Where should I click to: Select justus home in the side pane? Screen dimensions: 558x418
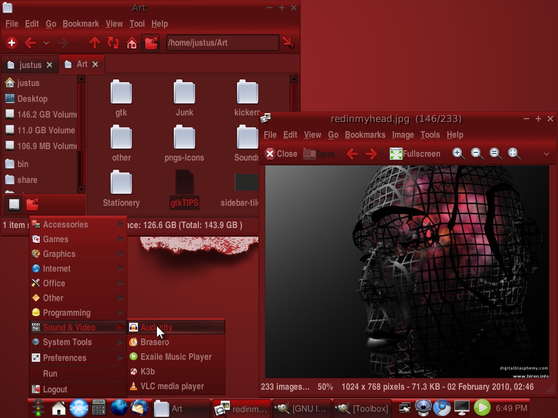40,83
